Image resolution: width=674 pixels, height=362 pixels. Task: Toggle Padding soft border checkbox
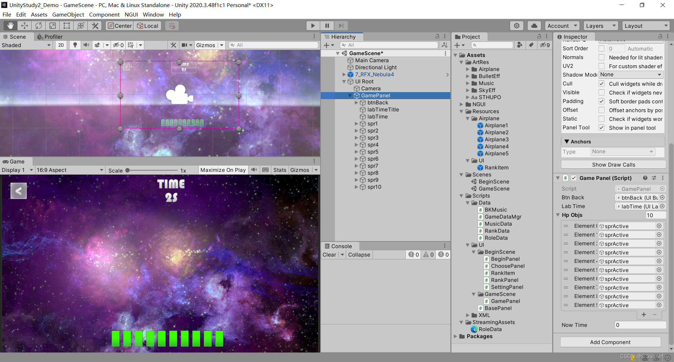tap(601, 101)
